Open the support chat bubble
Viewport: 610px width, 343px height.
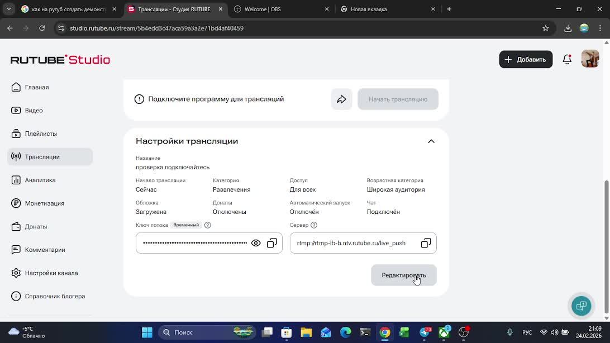tap(581, 306)
